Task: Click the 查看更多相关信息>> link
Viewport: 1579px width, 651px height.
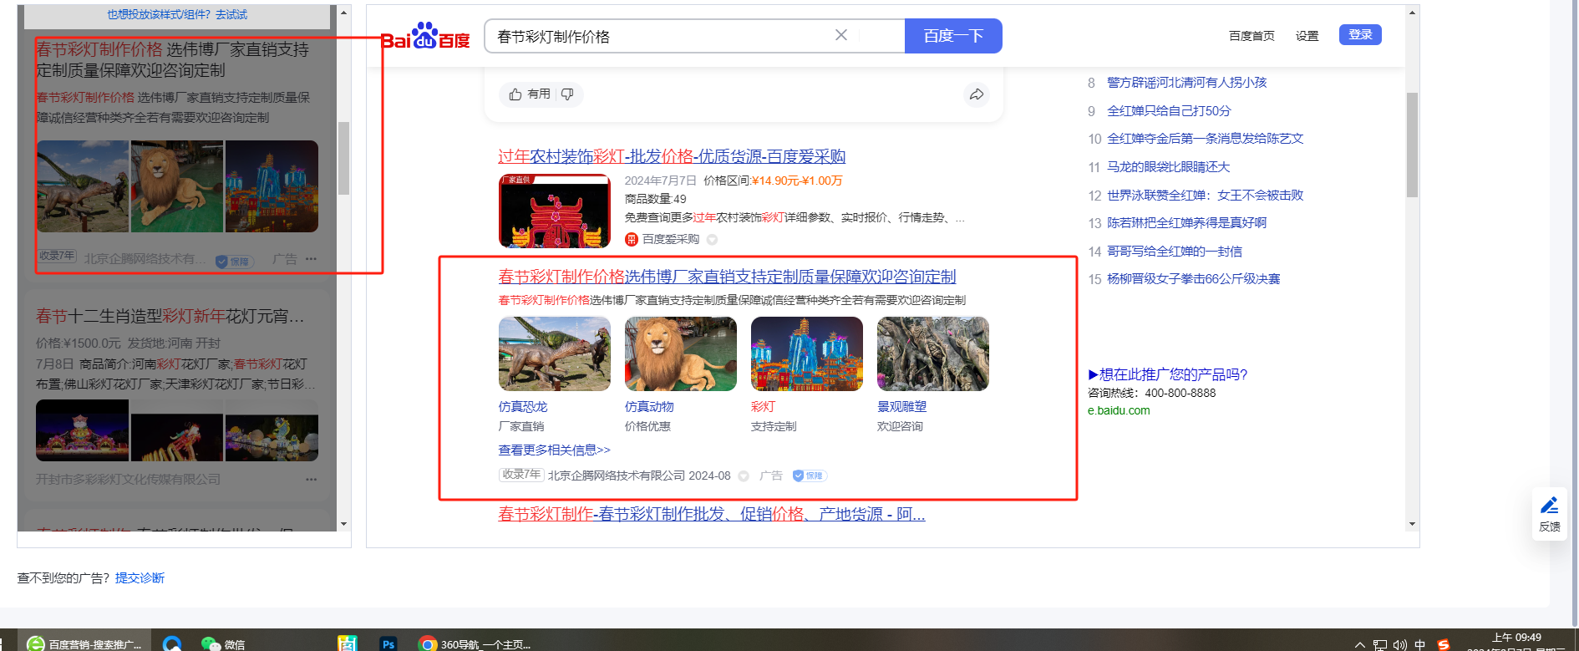Action: point(555,450)
